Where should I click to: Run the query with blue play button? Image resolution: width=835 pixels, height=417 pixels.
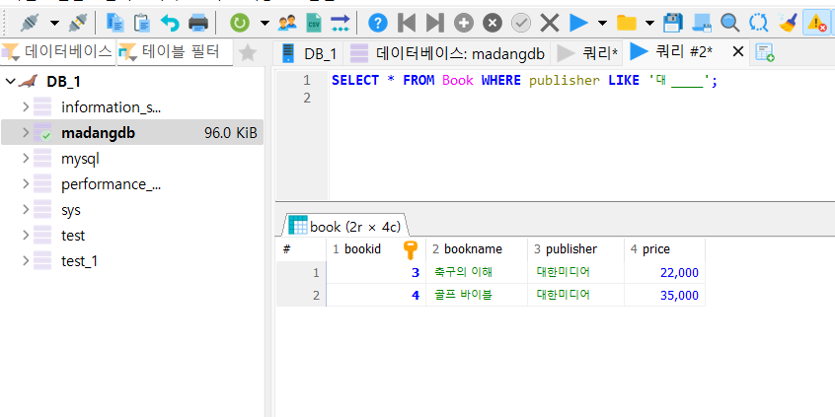[x=578, y=23]
